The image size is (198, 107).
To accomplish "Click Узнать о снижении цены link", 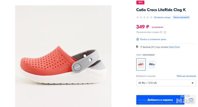I will click(x=153, y=39).
